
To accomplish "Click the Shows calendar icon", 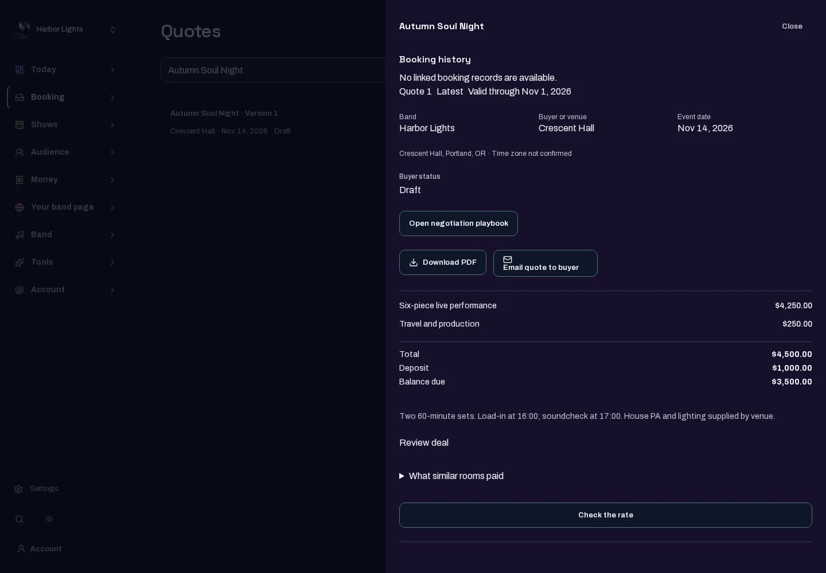I will pyautogui.click(x=20, y=125).
